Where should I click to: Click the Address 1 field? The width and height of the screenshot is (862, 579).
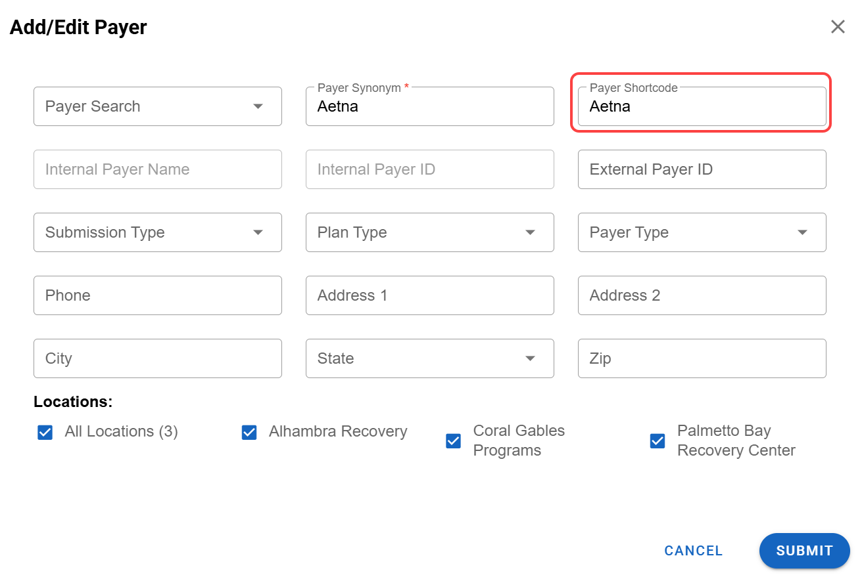tap(430, 295)
